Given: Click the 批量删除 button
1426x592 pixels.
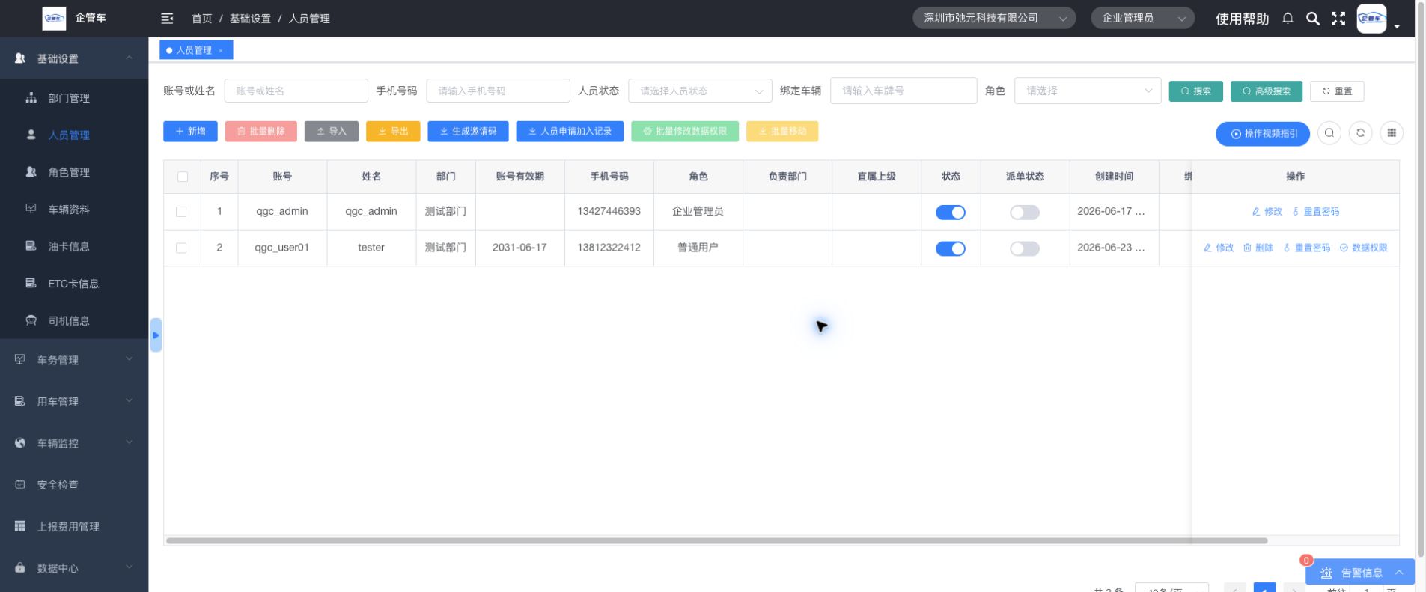Looking at the screenshot, I should [261, 132].
